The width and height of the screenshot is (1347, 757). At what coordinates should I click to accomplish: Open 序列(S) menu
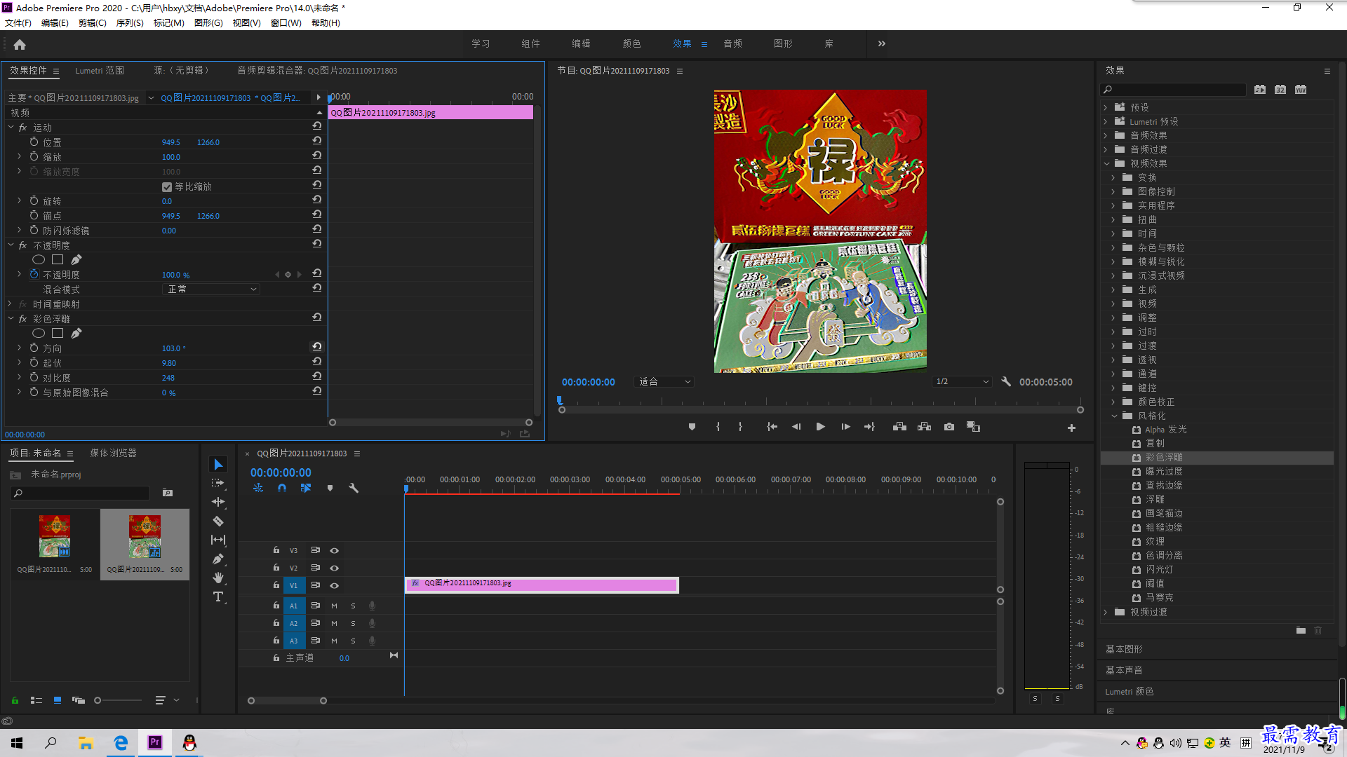(130, 23)
